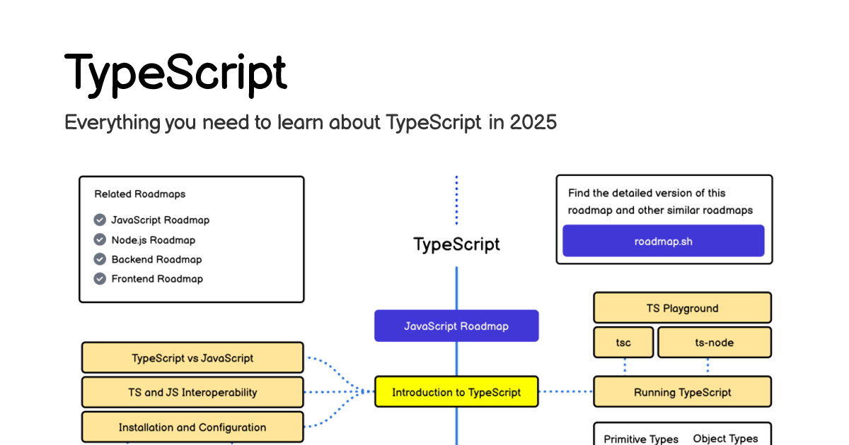Click the Frontend Roadmap checkmark icon
Screen dimensions: 849x445
[100, 278]
